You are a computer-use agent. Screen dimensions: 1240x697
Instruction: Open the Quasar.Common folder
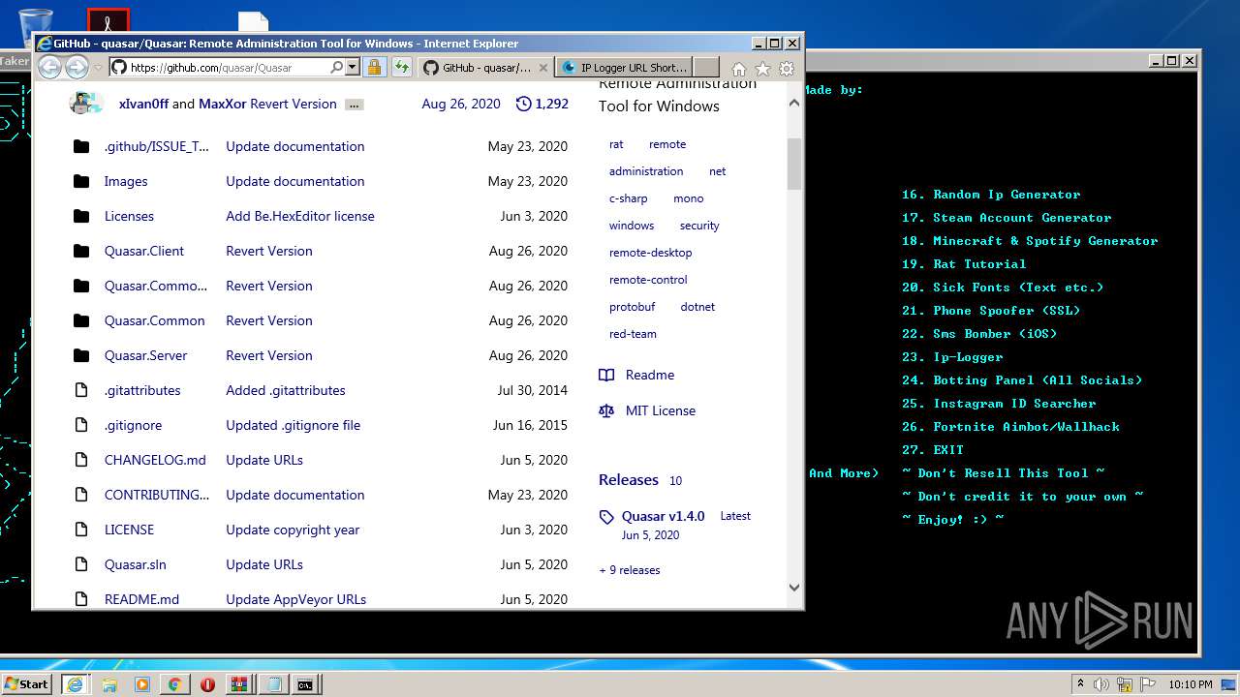154,320
